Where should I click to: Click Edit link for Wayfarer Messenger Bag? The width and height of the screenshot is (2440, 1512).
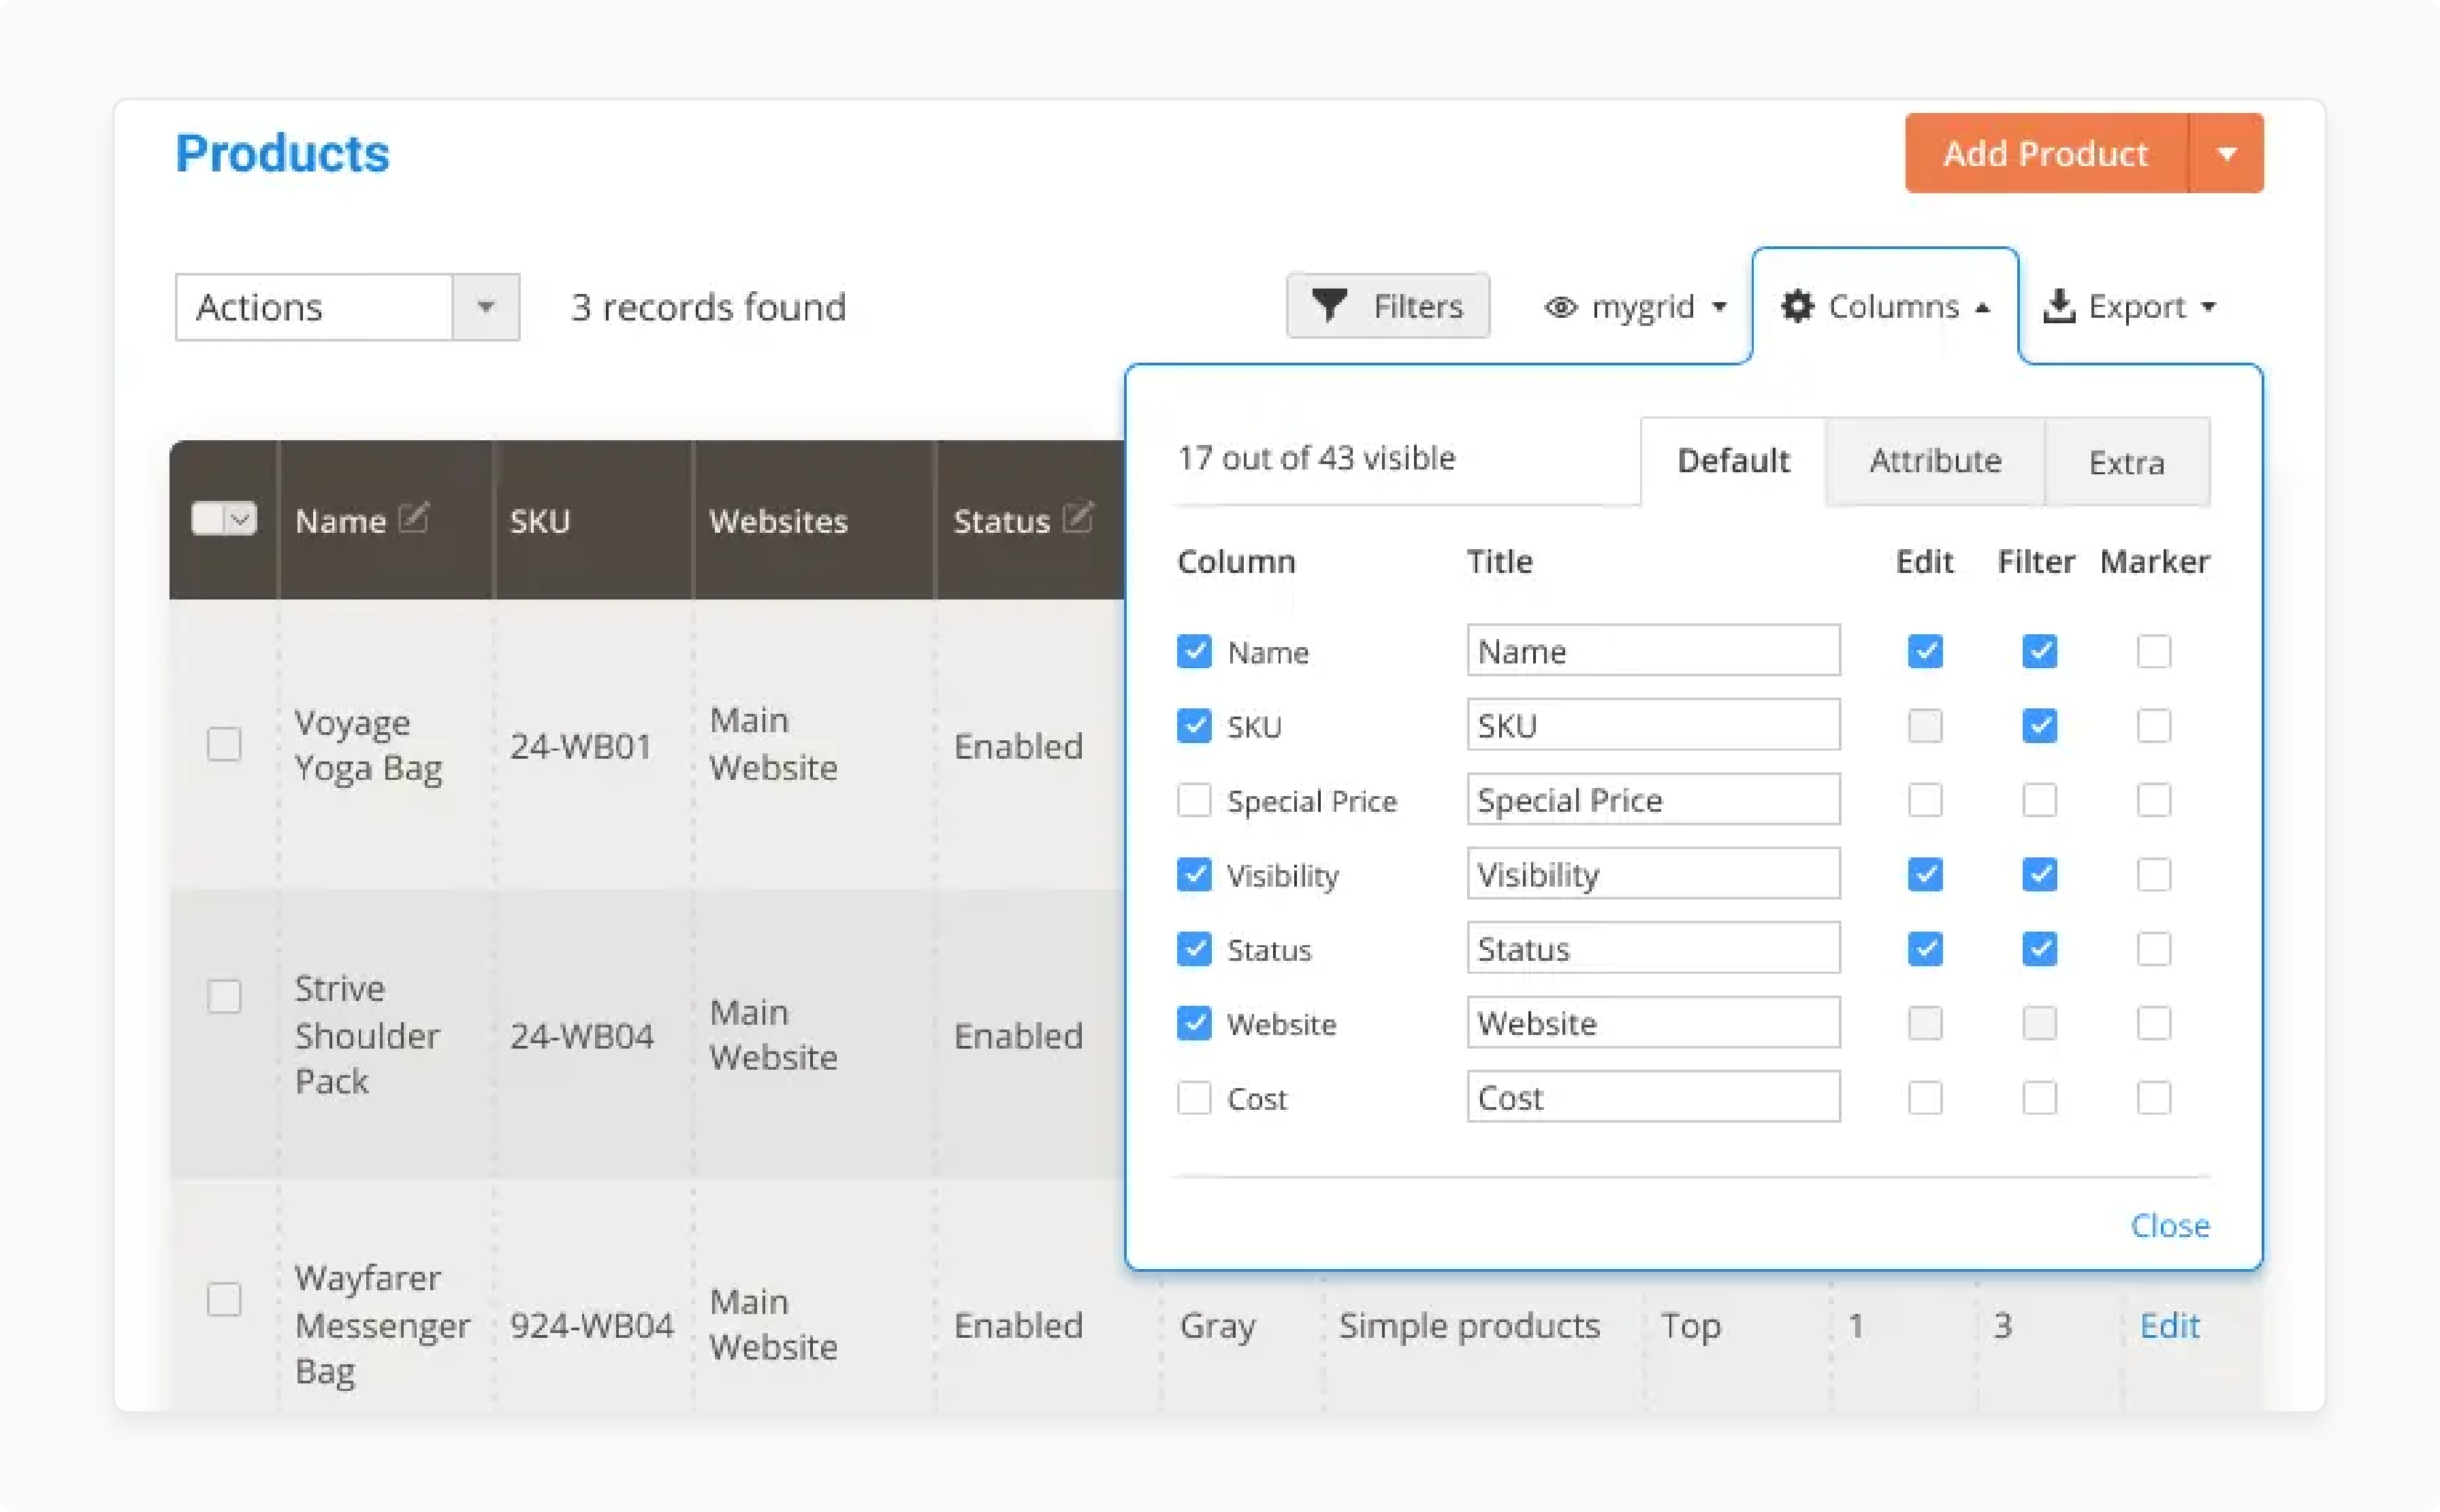pyautogui.click(x=2169, y=1325)
